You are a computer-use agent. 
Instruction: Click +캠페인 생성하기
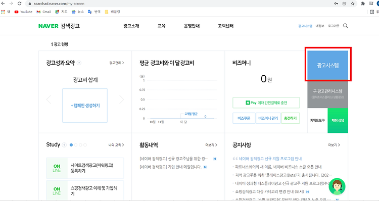(x=85, y=106)
